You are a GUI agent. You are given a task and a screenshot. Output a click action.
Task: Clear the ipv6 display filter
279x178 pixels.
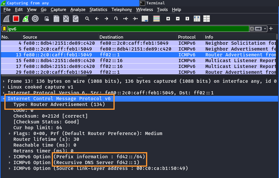coord(252,29)
